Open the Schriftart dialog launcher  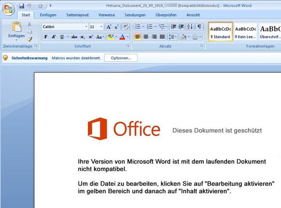[x=128, y=46]
